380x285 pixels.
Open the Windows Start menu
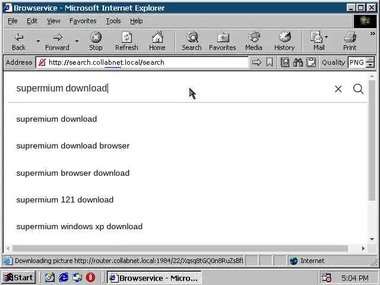point(18,277)
